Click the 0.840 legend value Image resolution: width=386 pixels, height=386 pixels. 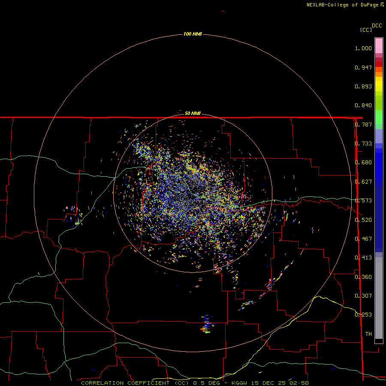[x=363, y=106]
